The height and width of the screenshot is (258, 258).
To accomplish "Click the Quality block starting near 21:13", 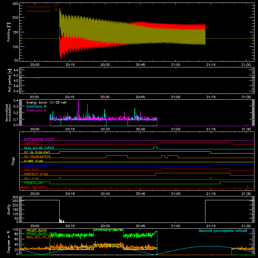I will click(x=230, y=211).
